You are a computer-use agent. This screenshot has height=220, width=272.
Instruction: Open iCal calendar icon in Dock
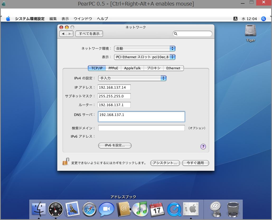[x=157, y=209]
